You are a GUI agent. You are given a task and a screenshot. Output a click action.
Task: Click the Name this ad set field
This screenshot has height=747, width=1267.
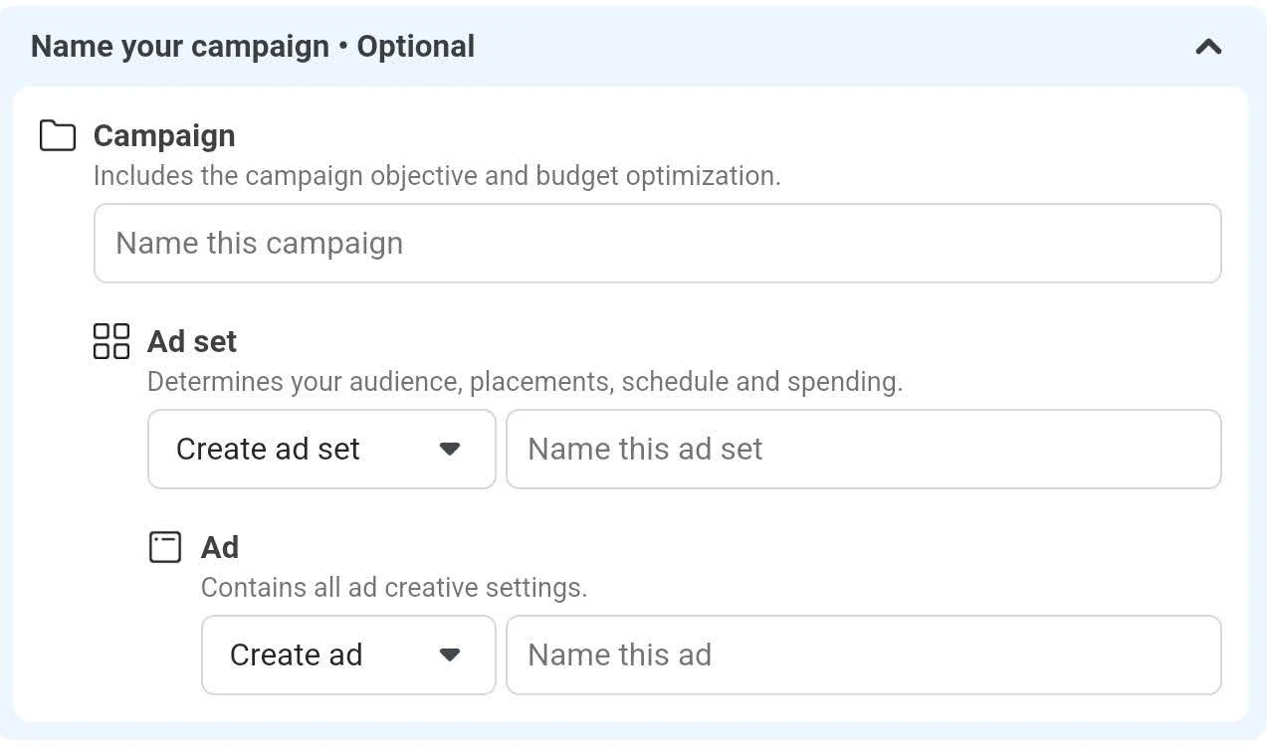point(862,449)
